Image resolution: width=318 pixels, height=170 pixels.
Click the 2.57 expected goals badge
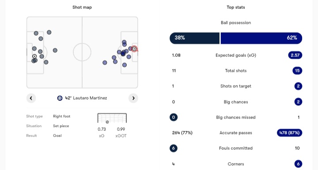295,55
